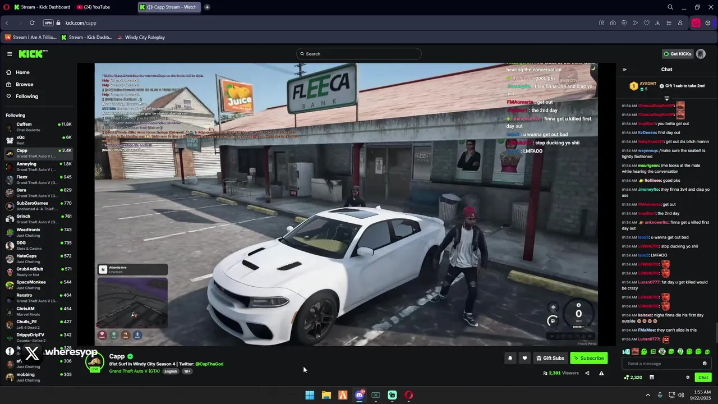Click the notification bell for Capp

click(x=510, y=358)
